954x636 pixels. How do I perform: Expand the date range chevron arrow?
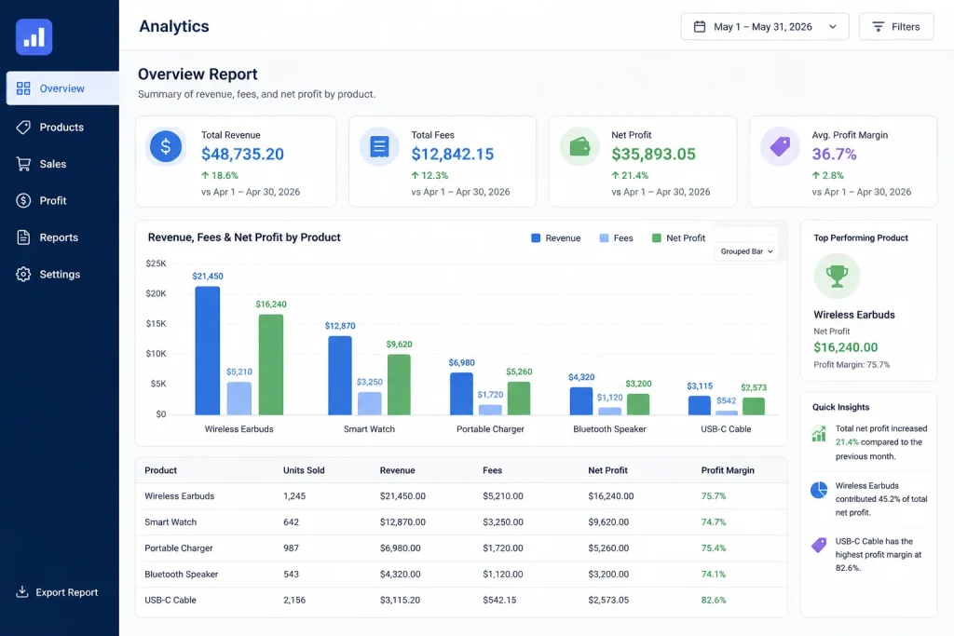(x=833, y=27)
